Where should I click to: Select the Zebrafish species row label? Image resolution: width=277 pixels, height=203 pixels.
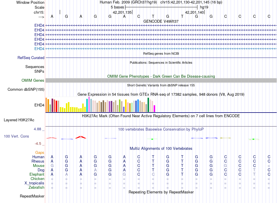point(36,188)
